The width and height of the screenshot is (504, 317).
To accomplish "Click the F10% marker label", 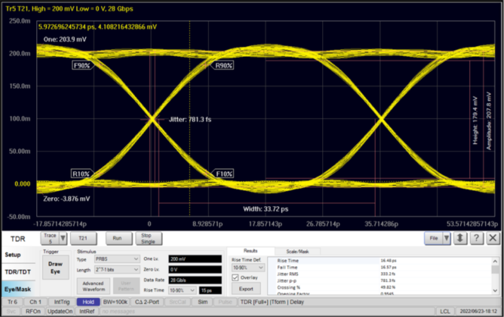I will 223,174.
